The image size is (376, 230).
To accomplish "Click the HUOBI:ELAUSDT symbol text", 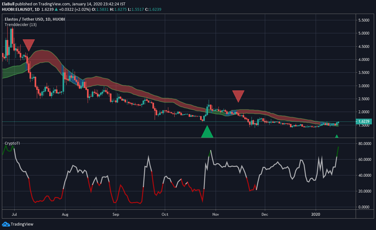I will [17, 9].
